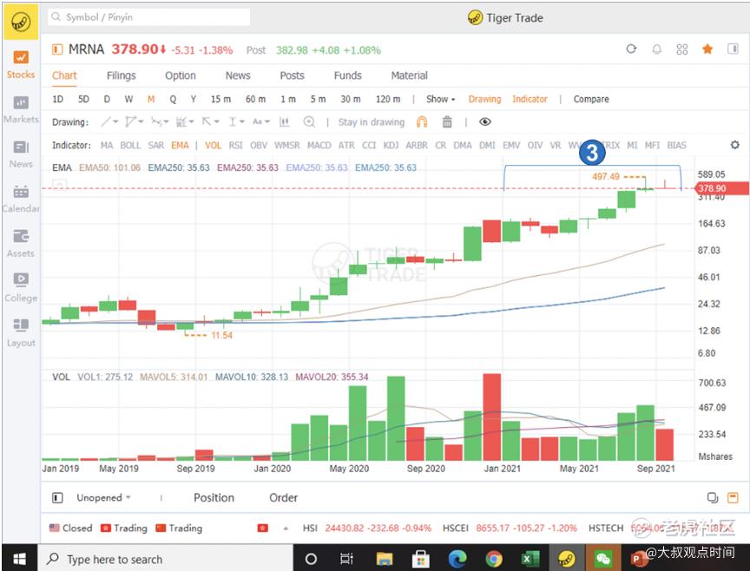Switch to the Funds tab
Screen dimensions: 750x571
click(x=348, y=75)
